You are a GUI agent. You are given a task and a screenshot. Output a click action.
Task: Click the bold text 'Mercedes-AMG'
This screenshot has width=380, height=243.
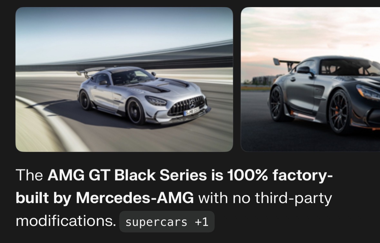[x=135, y=198]
